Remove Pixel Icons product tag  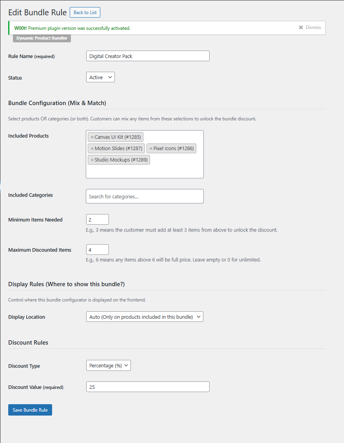tap(151, 149)
